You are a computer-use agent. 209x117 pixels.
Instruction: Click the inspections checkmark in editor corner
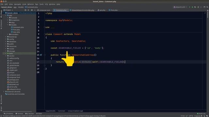[x=205, y=13]
